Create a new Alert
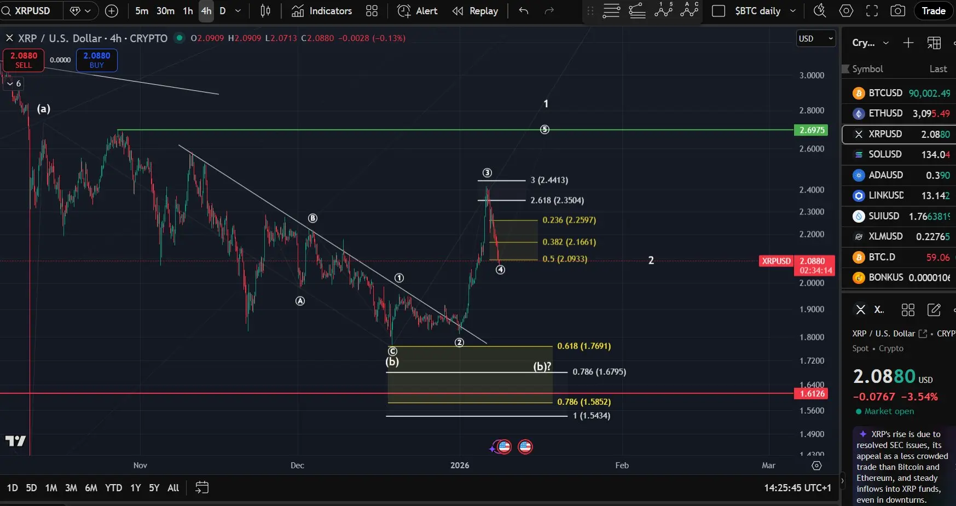The image size is (956, 506). (418, 11)
